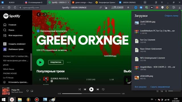Open a new browser tab with plus
This screenshot has height=102, width=182.
tap(145, 2)
